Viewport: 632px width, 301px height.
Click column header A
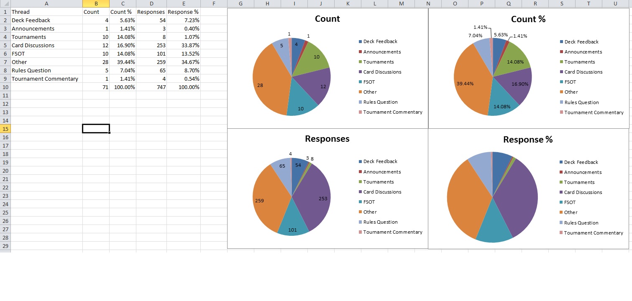[46, 4]
